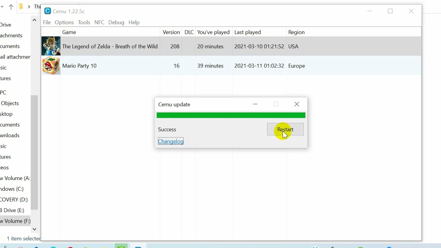Click the Success status text
The width and height of the screenshot is (441, 248).
pos(167,130)
